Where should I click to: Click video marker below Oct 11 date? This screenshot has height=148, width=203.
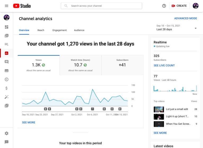point(112,109)
